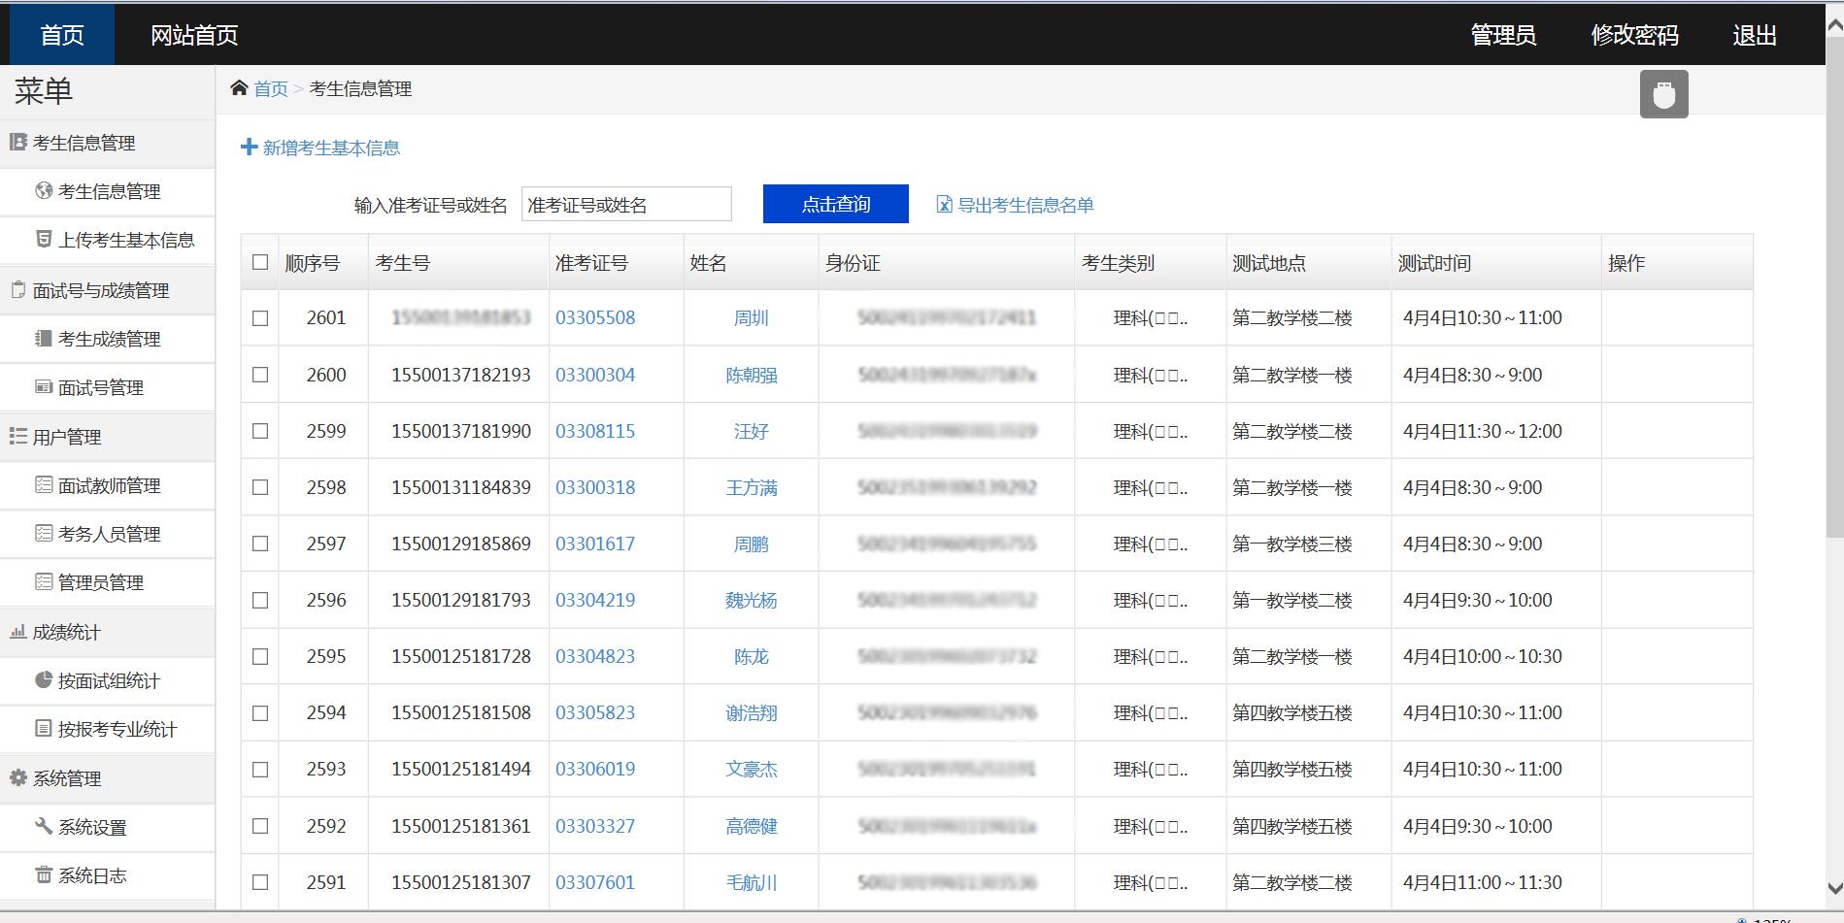The image size is (1844, 923).
Task: Click the Excel icon beside 导出考生信息名单
Action: click(944, 204)
